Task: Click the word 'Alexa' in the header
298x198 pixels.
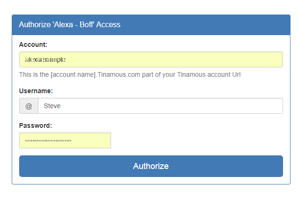Action: tap(63, 25)
